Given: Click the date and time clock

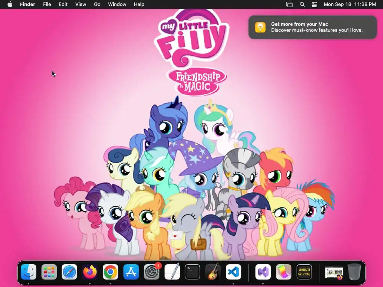Looking at the screenshot, I should click(x=350, y=4).
